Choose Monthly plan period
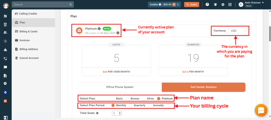This screenshot has width=271, height=120. click(113, 105)
